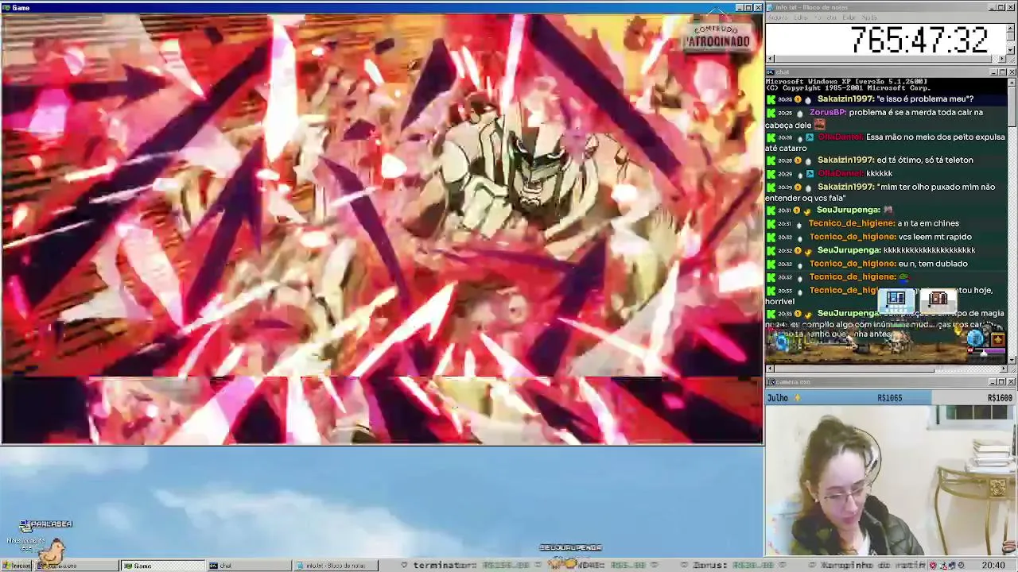This screenshot has width=1018, height=572.
Task: Click the scroll left arrow in chat window
Action: coord(770,369)
